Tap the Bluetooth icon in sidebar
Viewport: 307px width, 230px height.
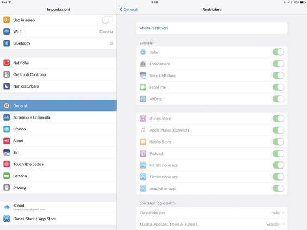7,43
